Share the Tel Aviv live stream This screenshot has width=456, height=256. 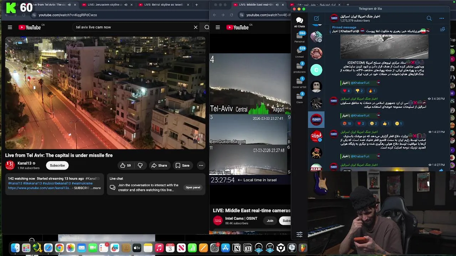[159, 165]
